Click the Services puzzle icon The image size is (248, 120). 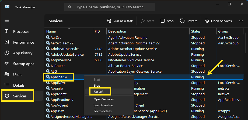pyautogui.click(x=7, y=96)
